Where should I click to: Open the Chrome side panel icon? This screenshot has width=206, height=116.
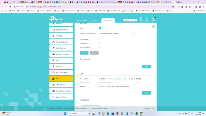pyautogui.click(x=196, y=7)
